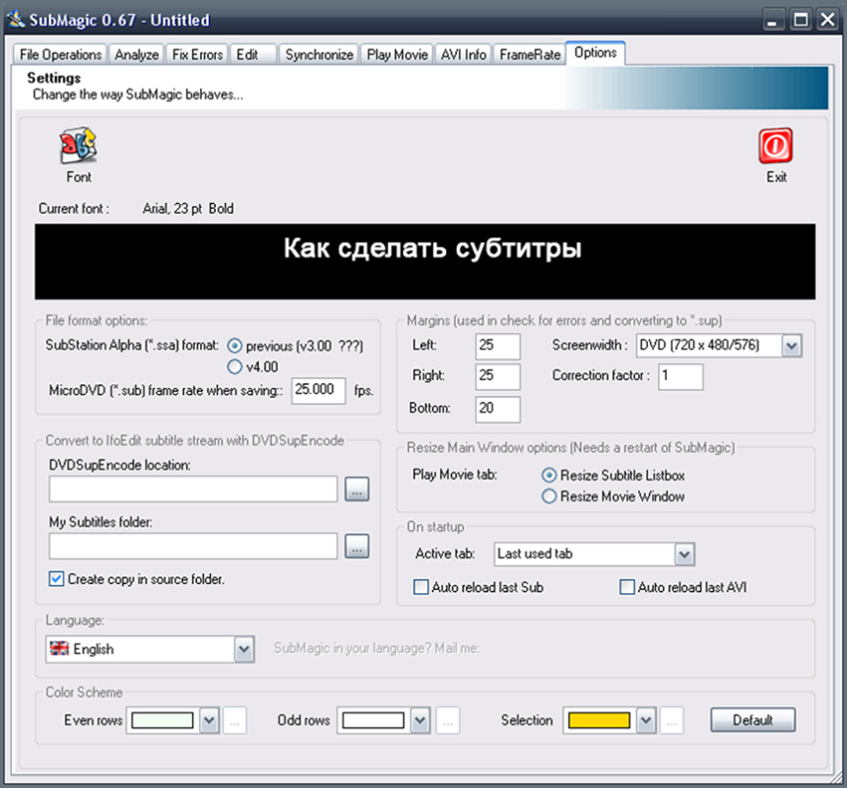Image resolution: width=847 pixels, height=788 pixels.
Task: Expand the Selection color dropdown
Action: [x=646, y=720]
